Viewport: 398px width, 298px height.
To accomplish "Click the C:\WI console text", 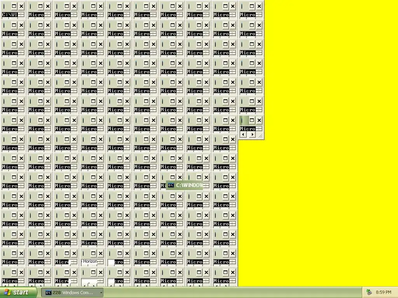I will pyautogui.click(x=10, y=15).
